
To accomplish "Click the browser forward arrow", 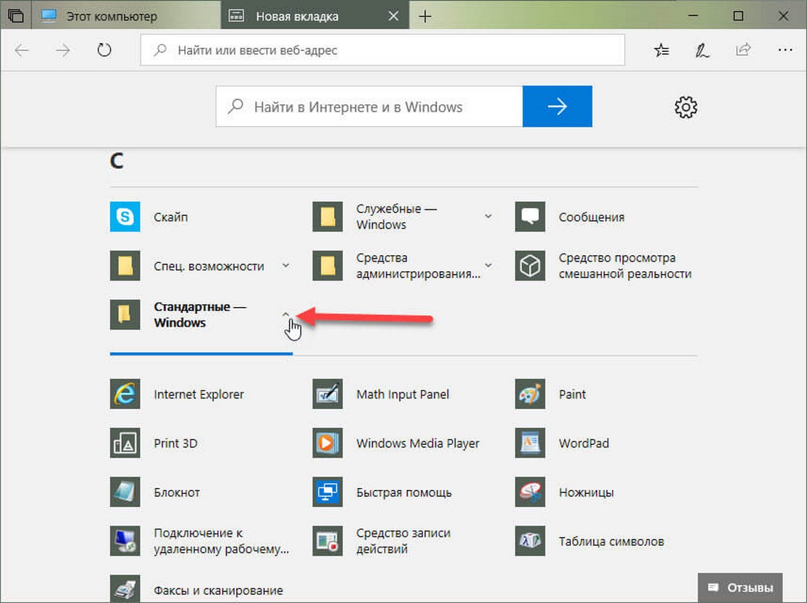I will (63, 50).
